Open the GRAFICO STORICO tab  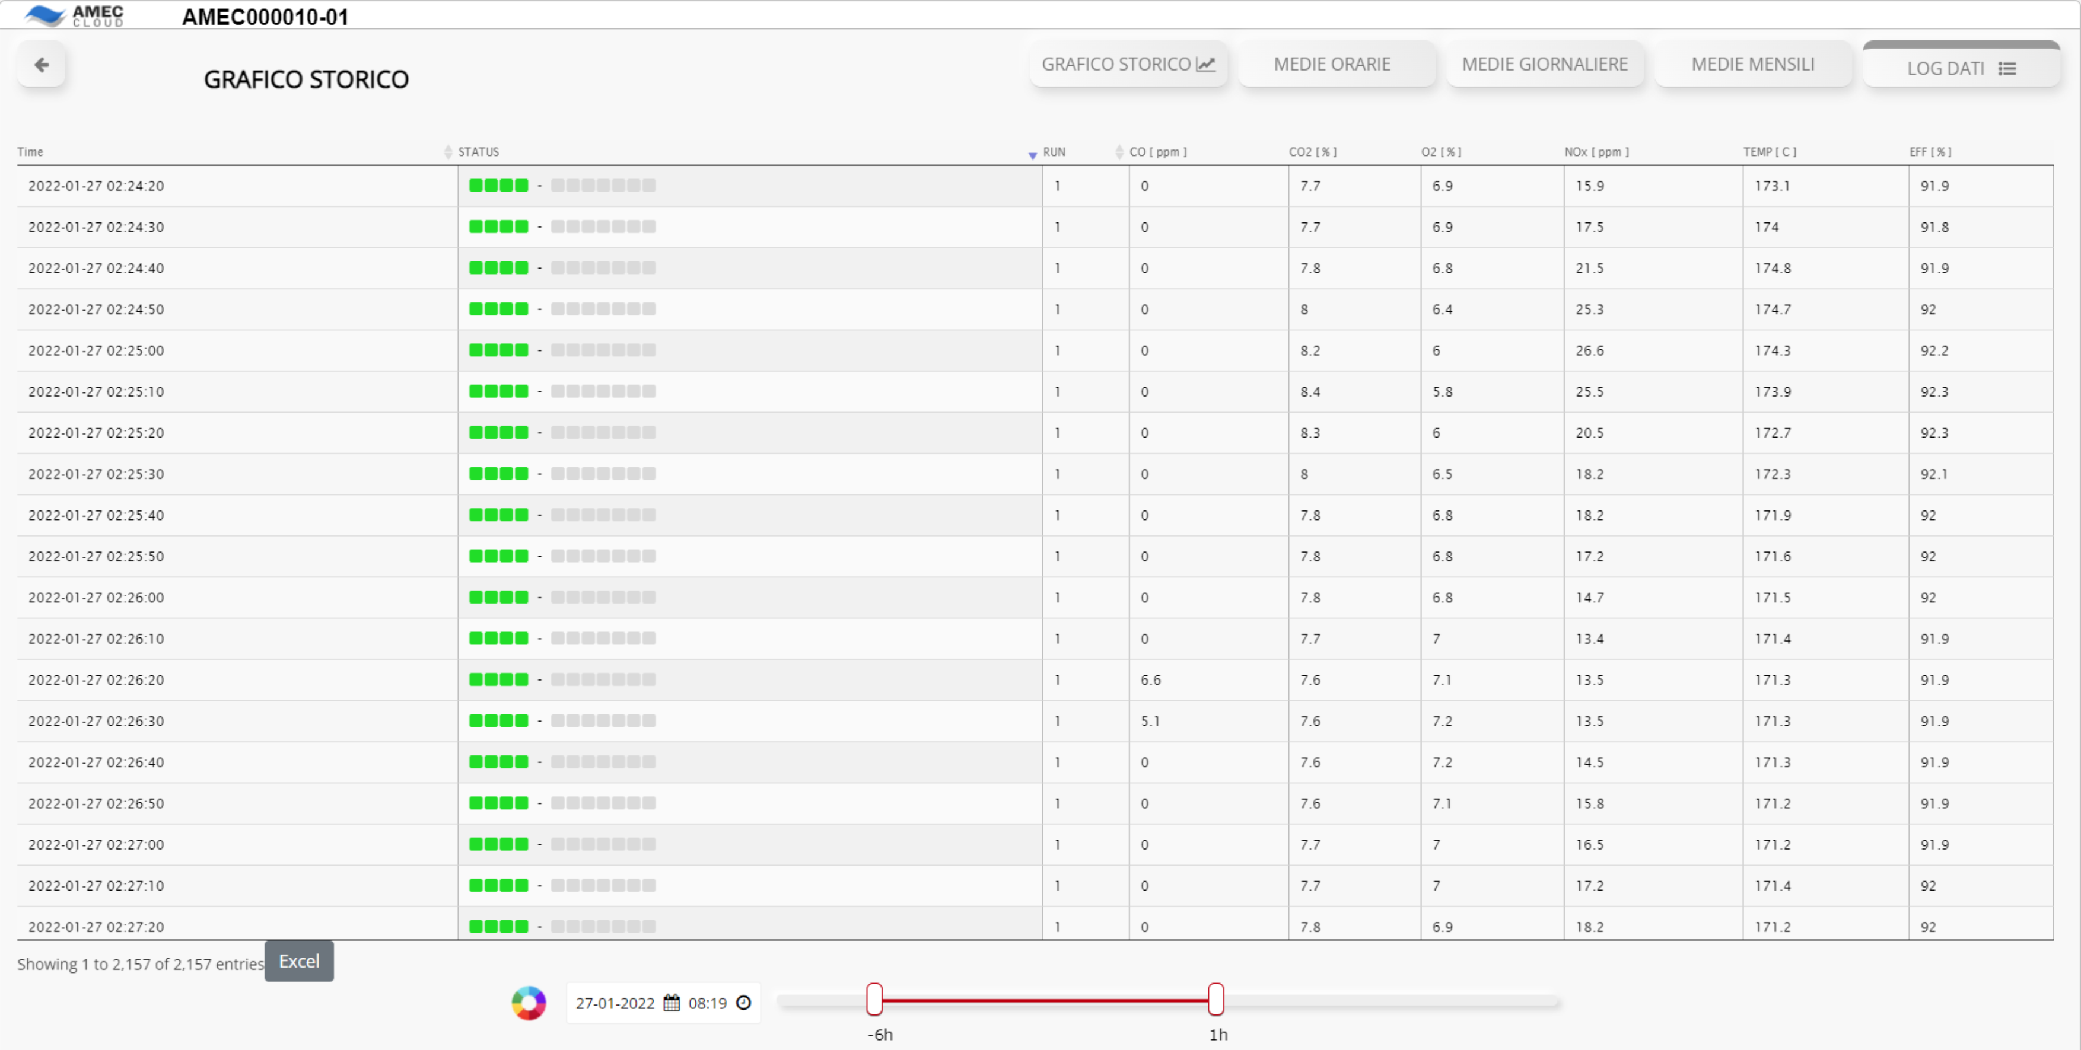1128,64
